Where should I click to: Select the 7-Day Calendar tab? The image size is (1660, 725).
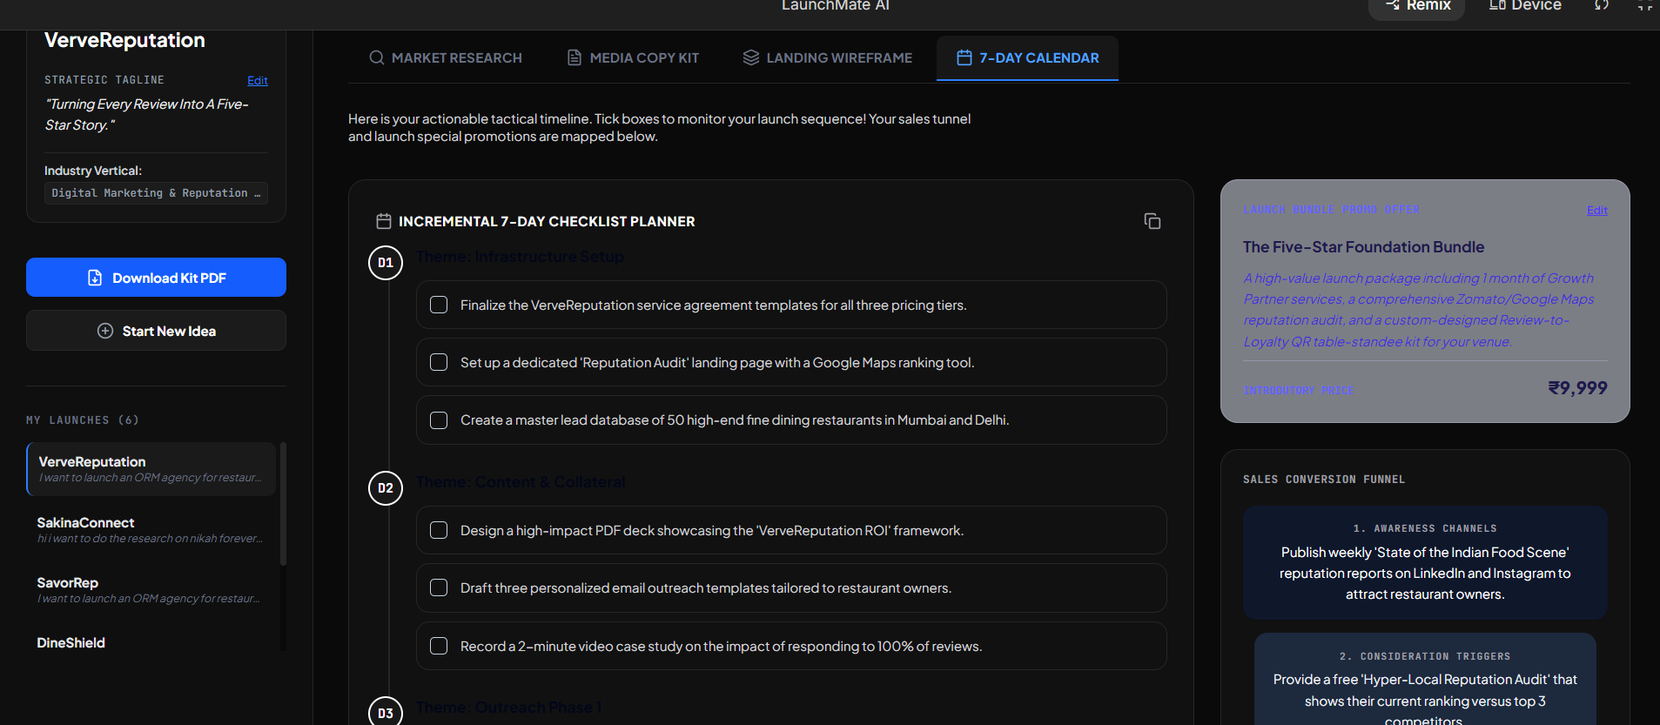pyautogui.click(x=1027, y=57)
